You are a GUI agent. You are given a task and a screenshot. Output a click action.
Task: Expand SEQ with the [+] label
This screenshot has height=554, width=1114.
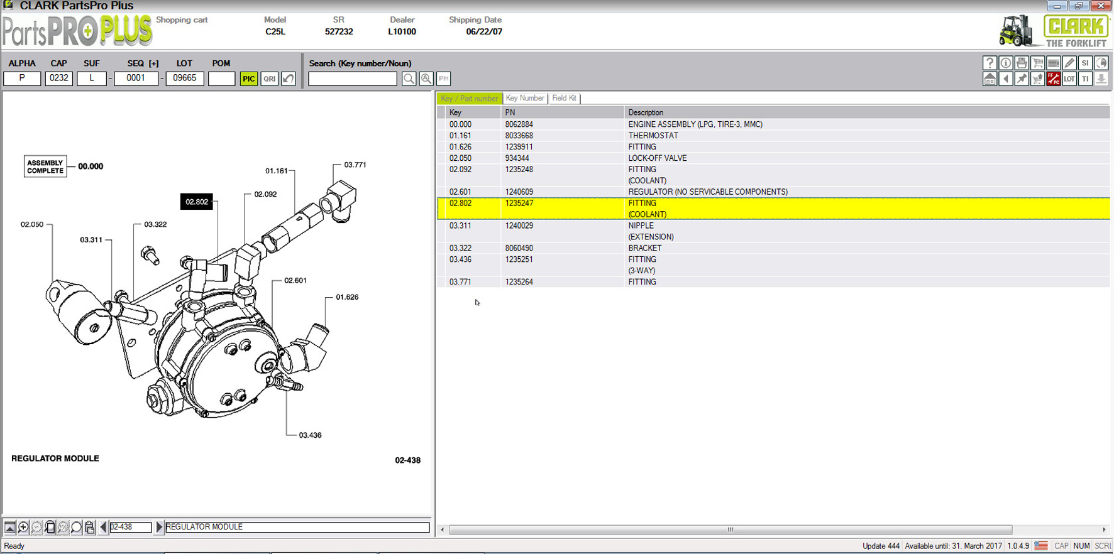(x=153, y=63)
